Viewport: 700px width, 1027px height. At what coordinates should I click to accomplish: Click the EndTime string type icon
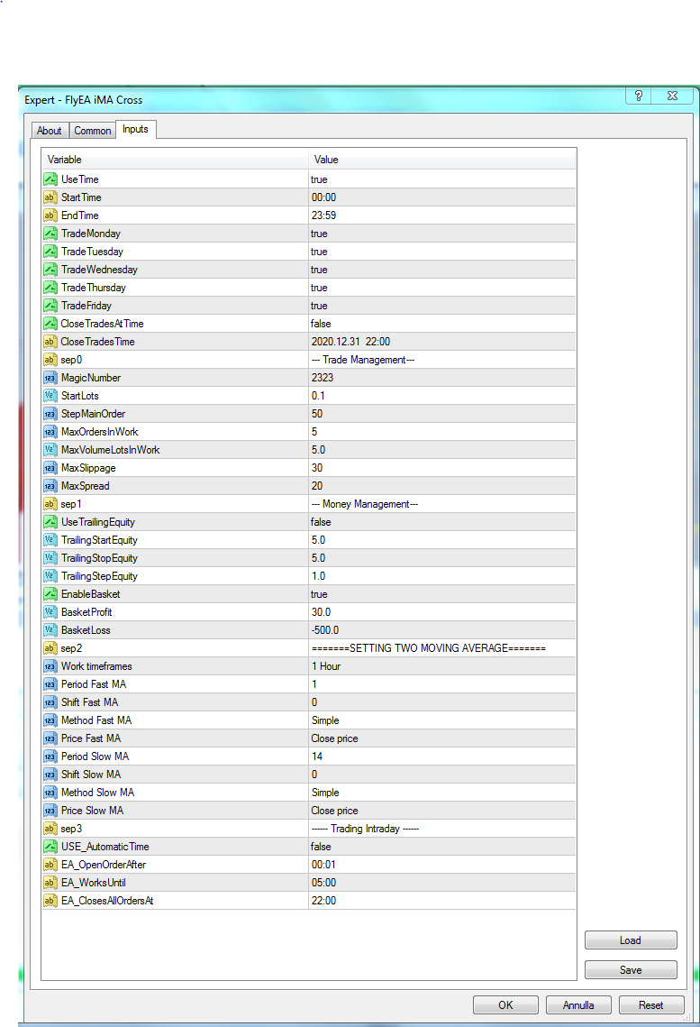point(50,215)
